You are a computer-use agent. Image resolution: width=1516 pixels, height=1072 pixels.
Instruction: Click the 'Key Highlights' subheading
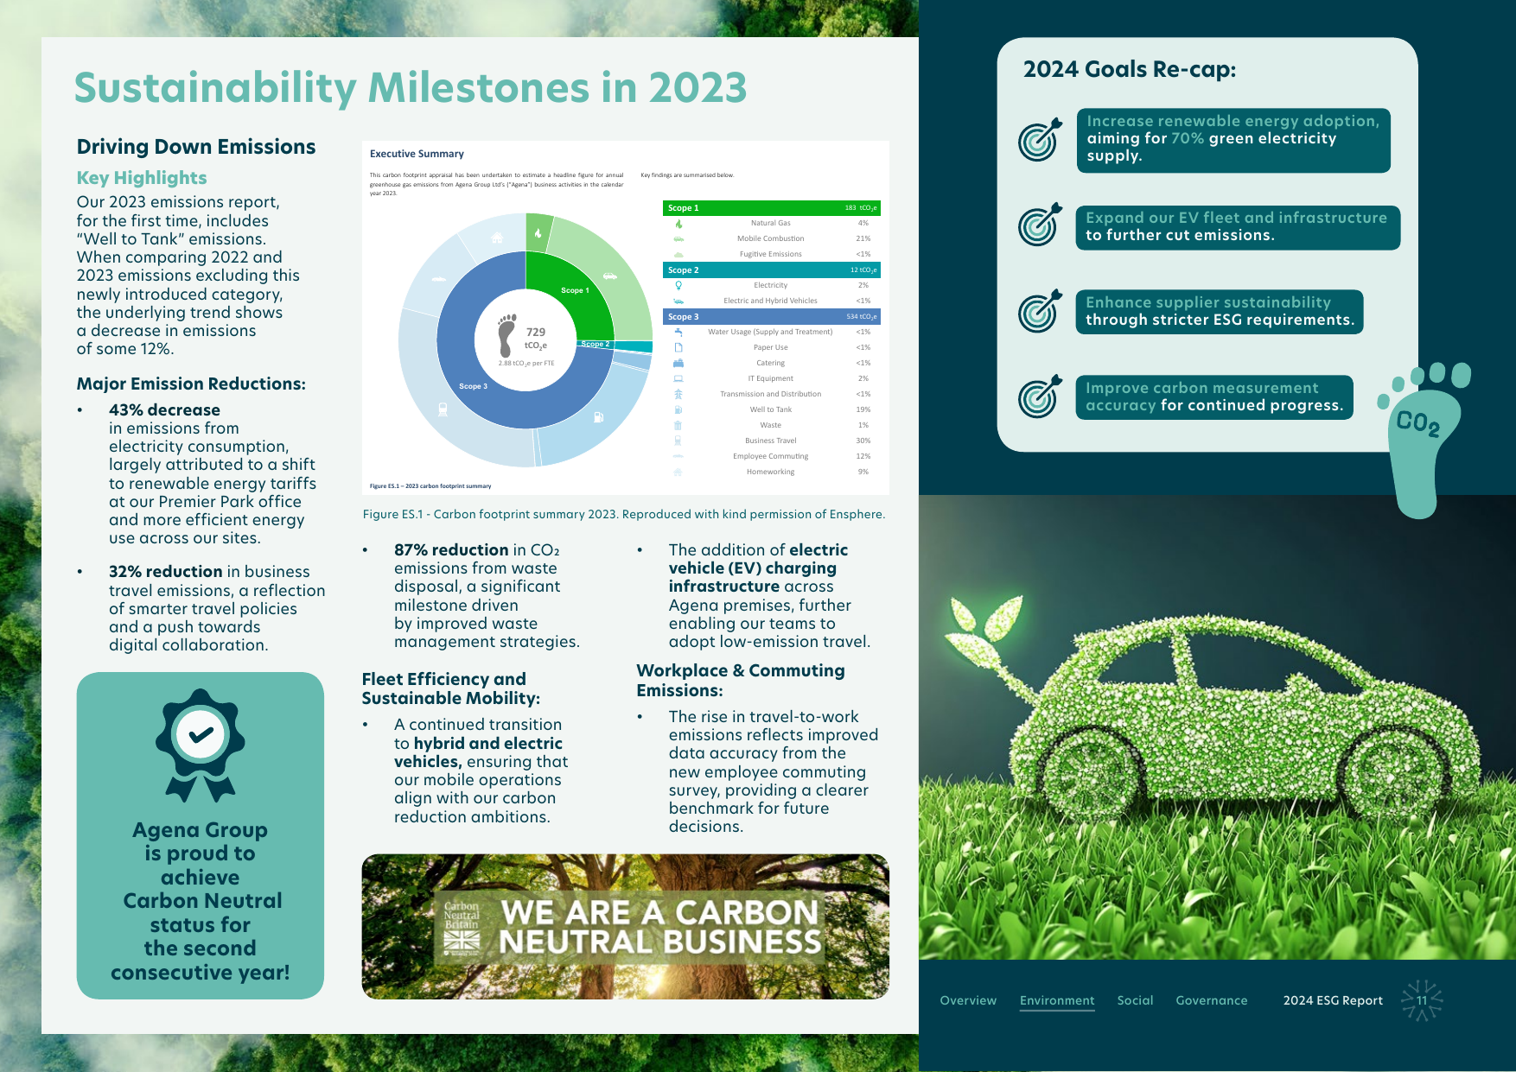tap(142, 178)
